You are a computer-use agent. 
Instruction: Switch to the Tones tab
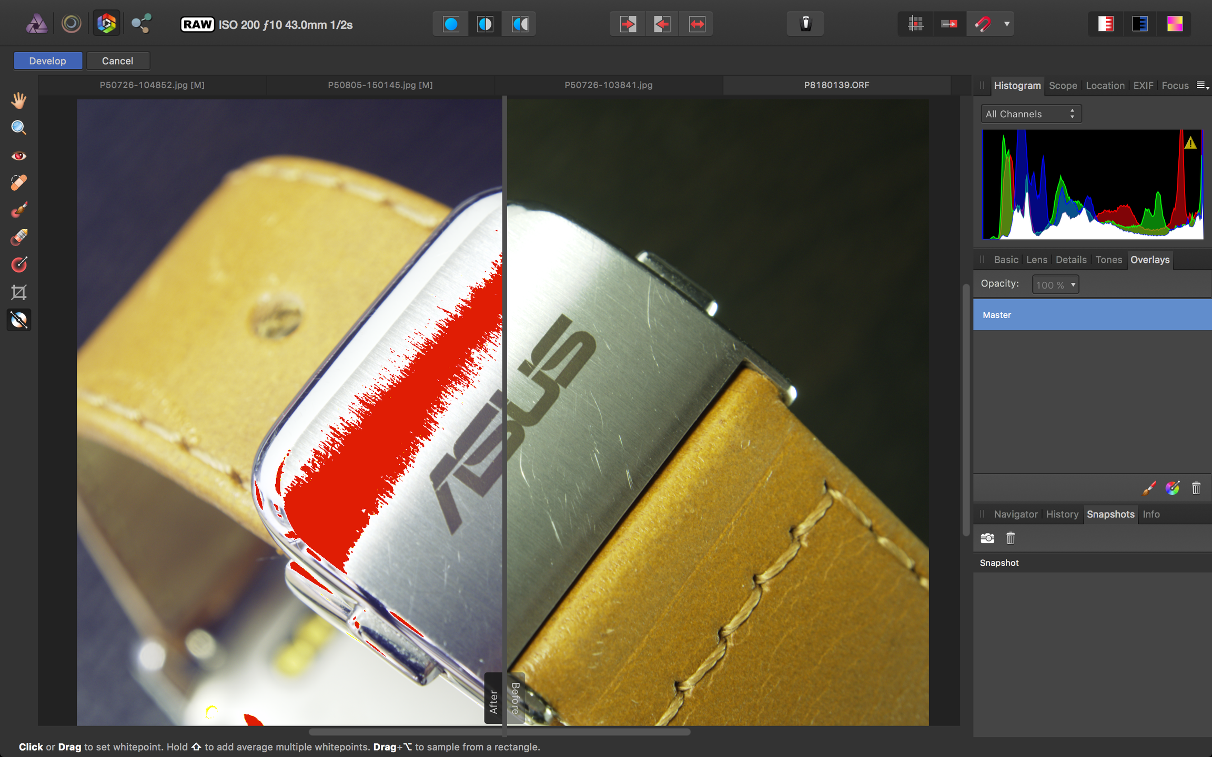[1108, 260]
